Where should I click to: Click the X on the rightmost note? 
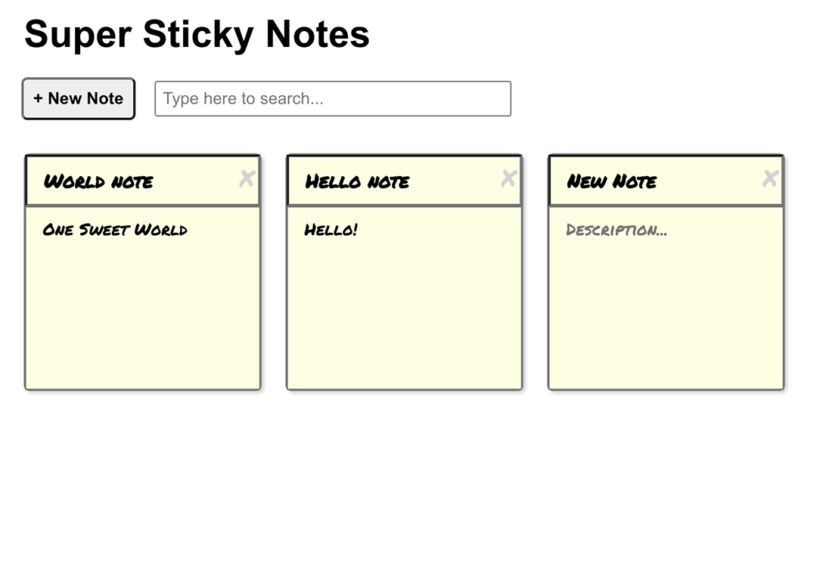[x=770, y=178]
